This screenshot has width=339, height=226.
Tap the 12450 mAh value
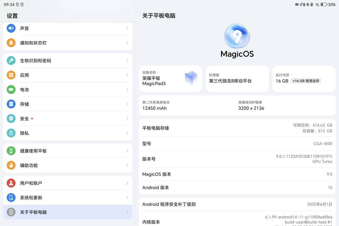point(155,108)
